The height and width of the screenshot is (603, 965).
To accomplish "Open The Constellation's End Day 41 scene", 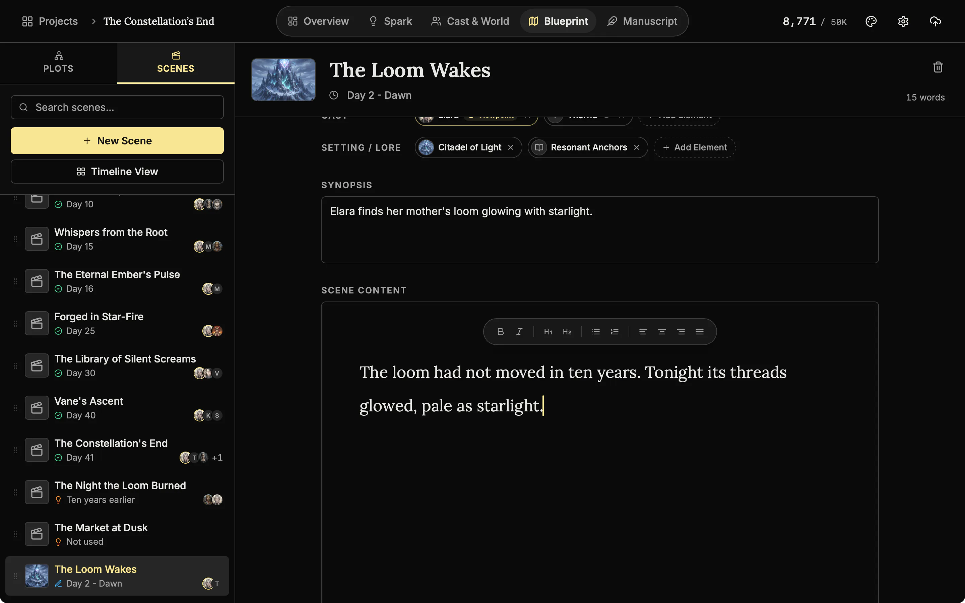I will pyautogui.click(x=117, y=450).
